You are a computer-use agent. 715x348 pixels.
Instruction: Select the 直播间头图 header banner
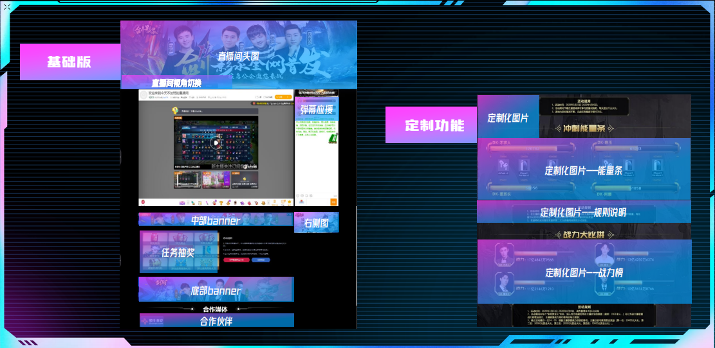click(x=238, y=57)
